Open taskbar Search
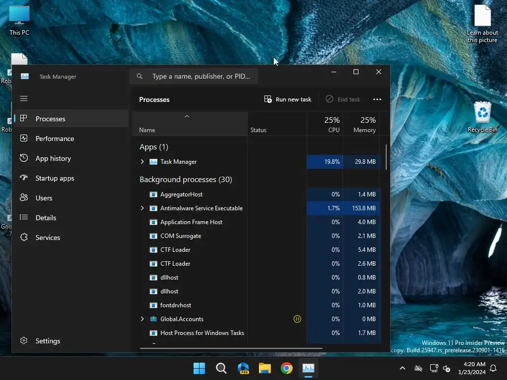The width and height of the screenshot is (507, 380). [221, 368]
